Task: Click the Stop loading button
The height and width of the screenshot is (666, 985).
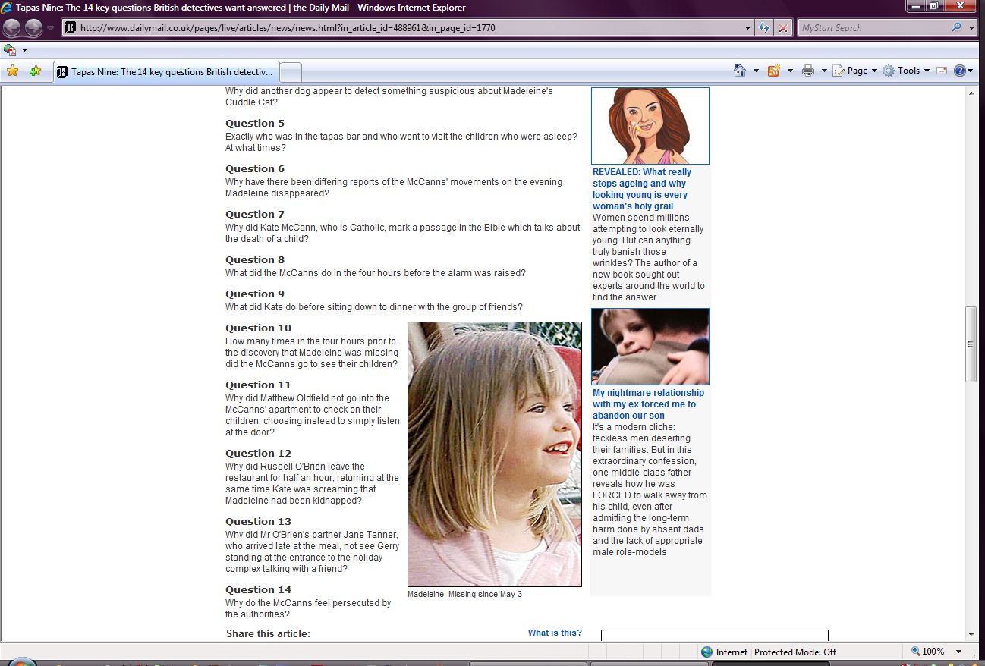Action: tap(783, 28)
